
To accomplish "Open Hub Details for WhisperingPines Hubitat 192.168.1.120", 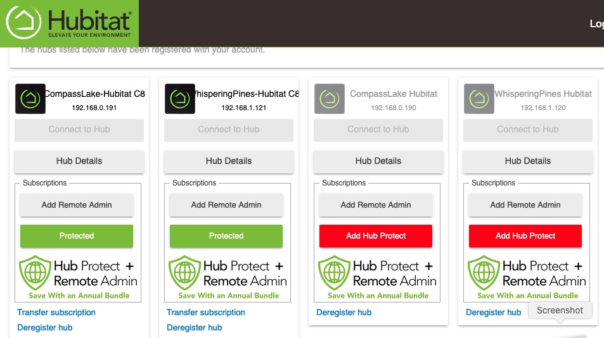I will [x=527, y=161].
